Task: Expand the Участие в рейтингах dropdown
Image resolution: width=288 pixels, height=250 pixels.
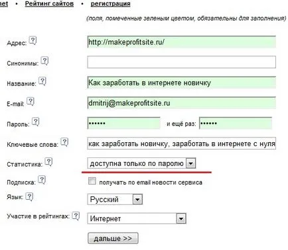Action: [x=137, y=218]
